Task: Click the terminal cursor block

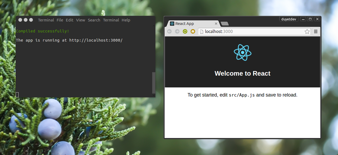Action: click(x=17, y=94)
